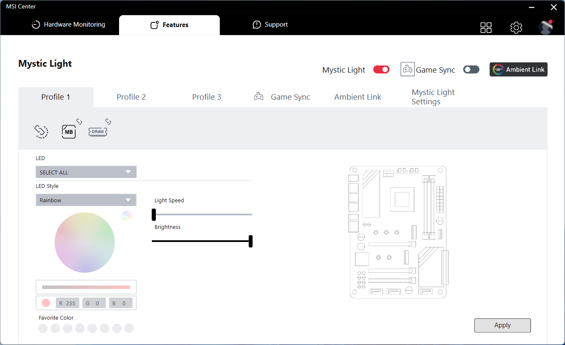Pick a color on the large color wheel

(84, 242)
